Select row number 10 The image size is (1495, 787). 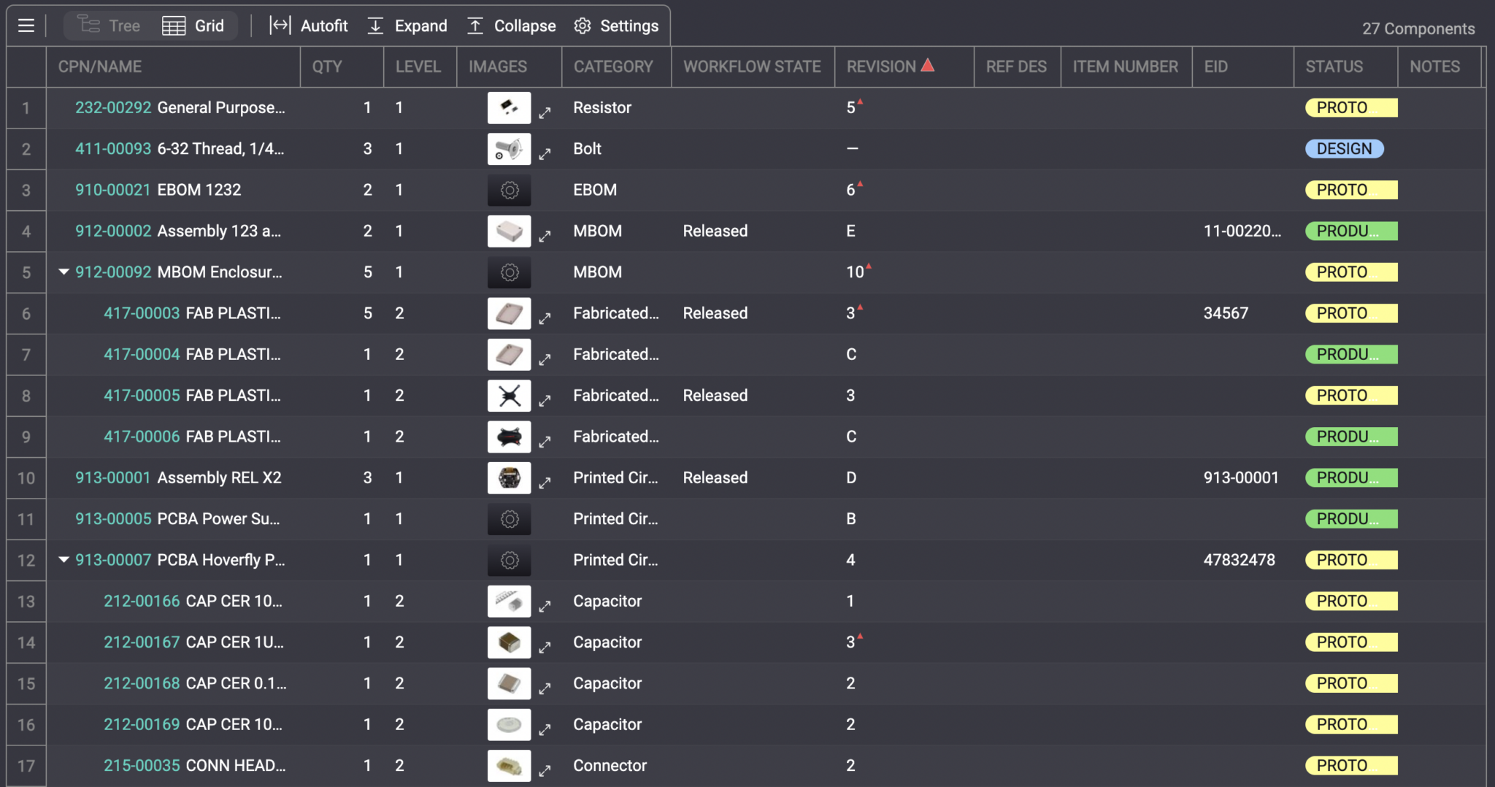[26, 478]
